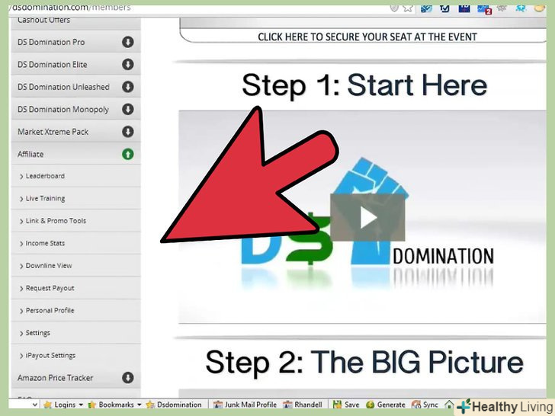This screenshot has height=416, width=555.
Task: Open Link & Promo Tools
Action: click(75, 221)
